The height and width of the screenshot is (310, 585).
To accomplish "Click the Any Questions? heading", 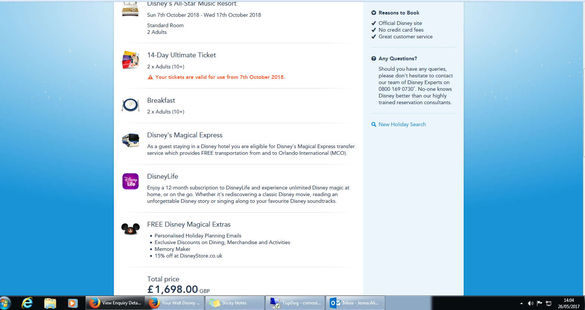I will (398, 58).
